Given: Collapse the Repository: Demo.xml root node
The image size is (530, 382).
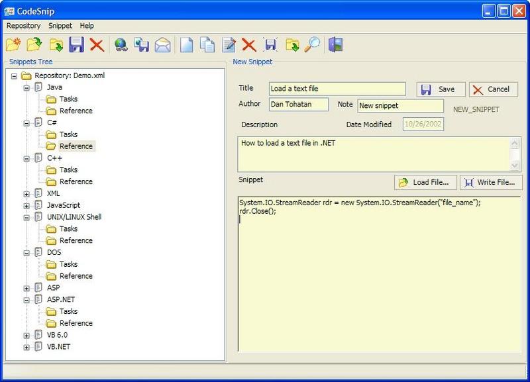Looking at the screenshot, I should [15, 75].
